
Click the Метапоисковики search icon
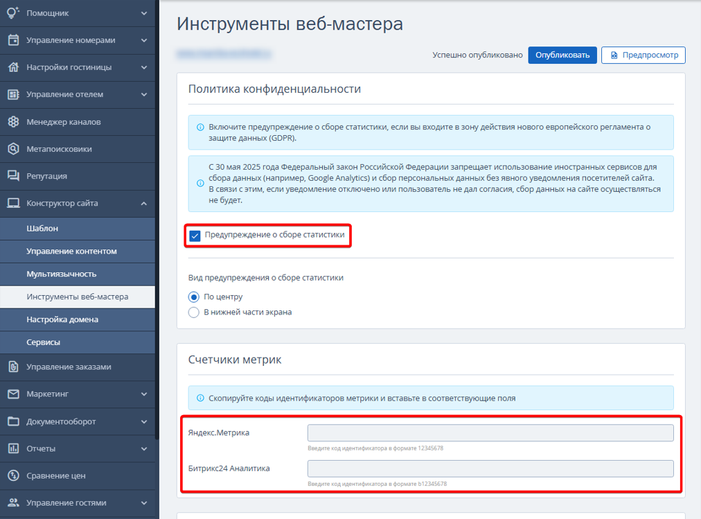(13, 149)
